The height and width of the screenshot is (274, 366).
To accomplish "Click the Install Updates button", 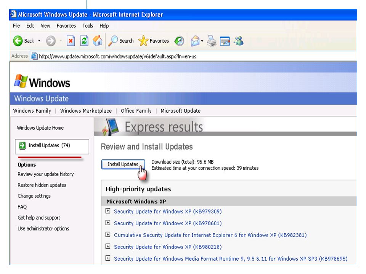I will (x=123, y=164).
